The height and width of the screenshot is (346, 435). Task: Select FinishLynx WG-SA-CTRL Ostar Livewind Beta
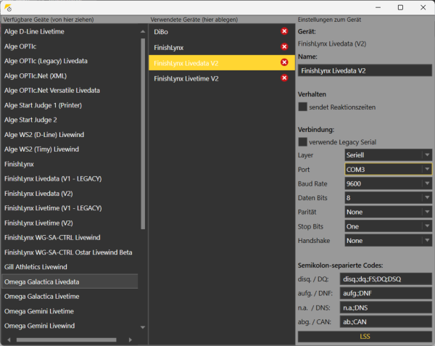tap(70, 252)
